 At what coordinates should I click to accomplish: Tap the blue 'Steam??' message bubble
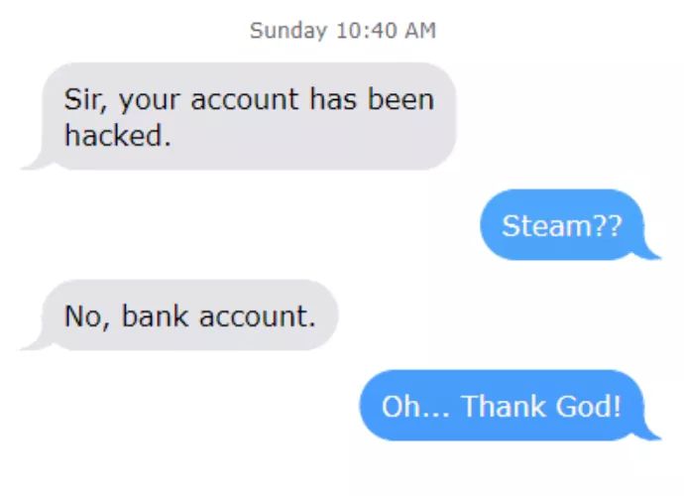pos(563,225)
